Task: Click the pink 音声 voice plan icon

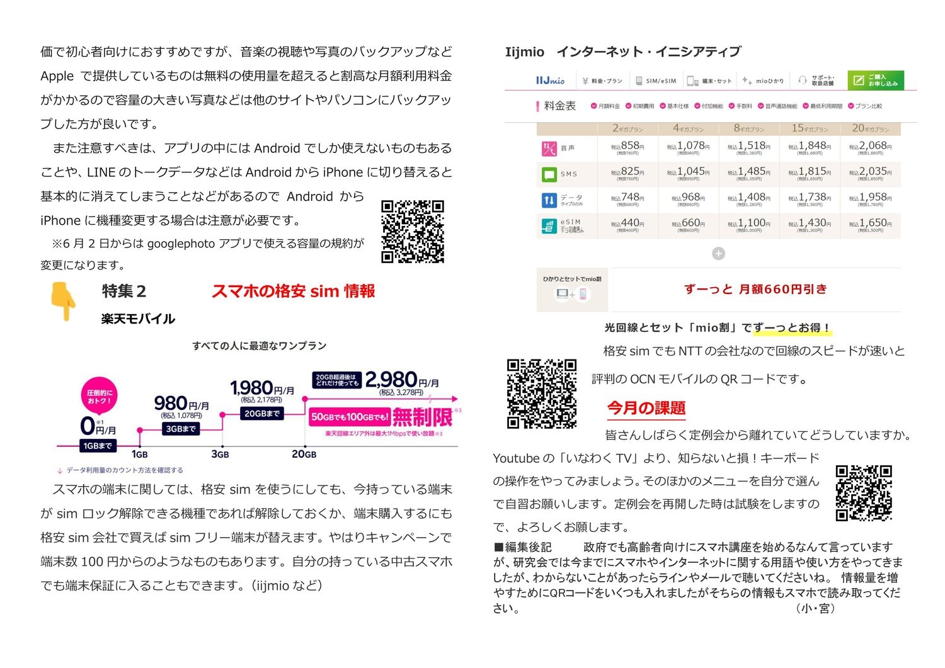Action: (549, 149)
